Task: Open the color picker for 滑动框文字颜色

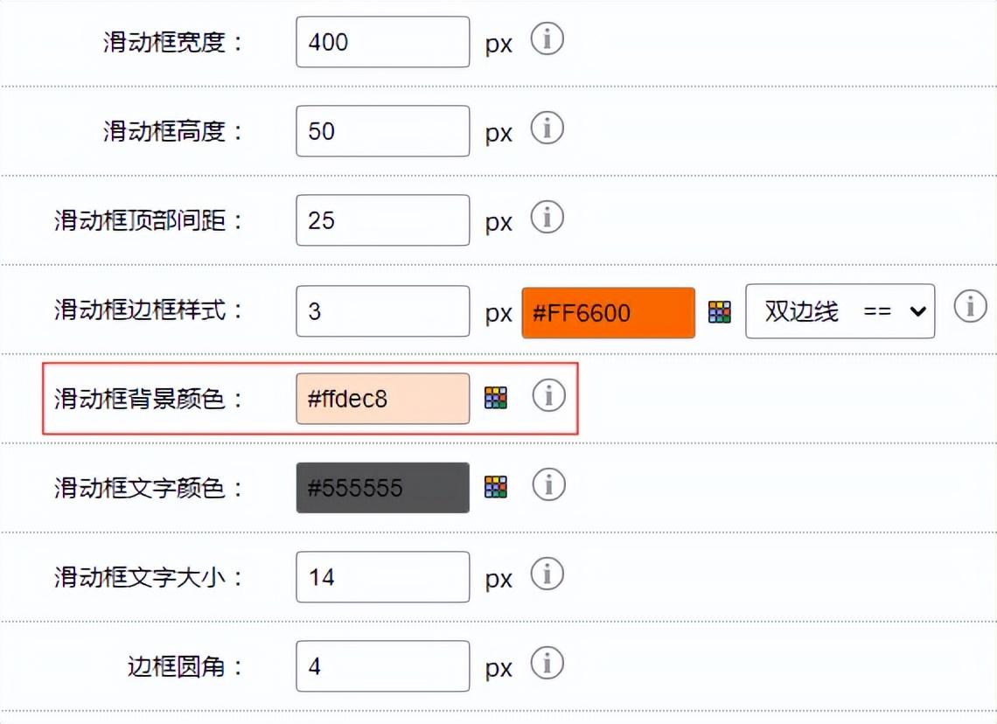Action: [496, 487]
